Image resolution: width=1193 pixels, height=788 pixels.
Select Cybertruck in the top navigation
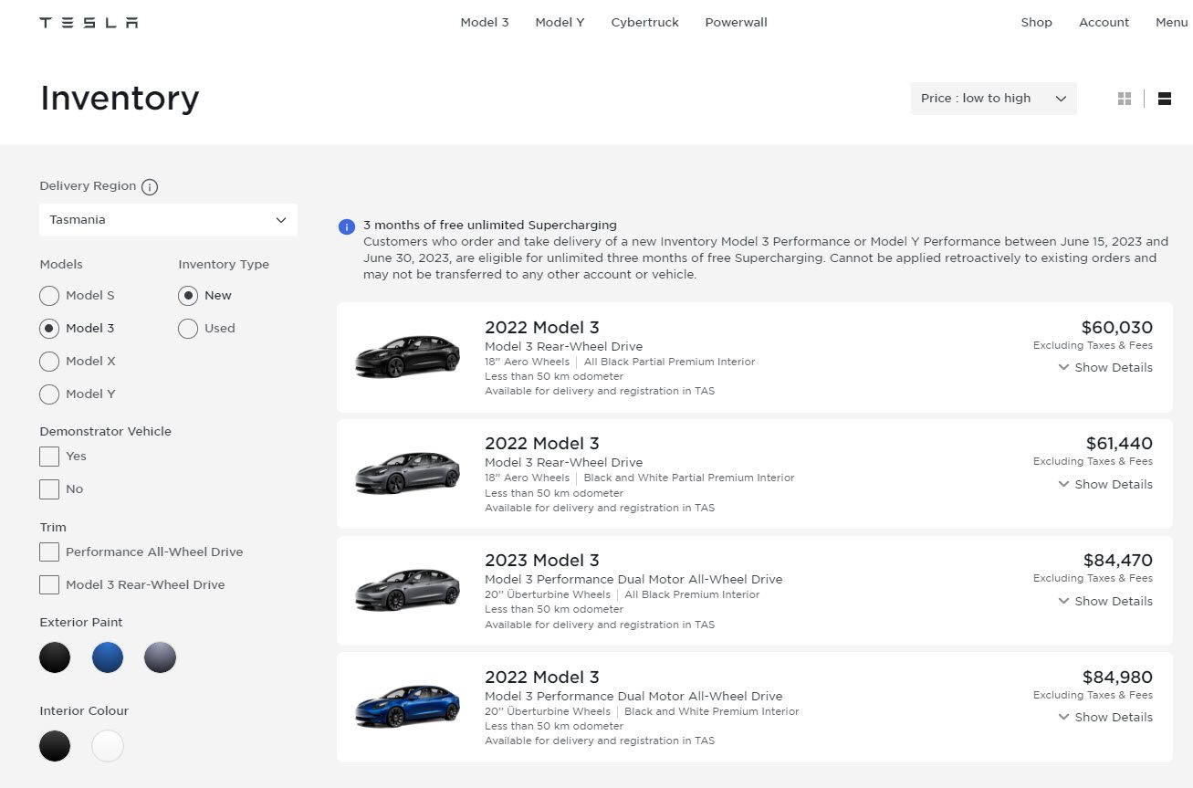click(644, 22)
